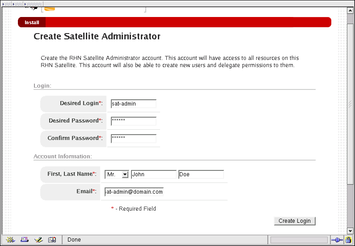The image size is (355, 246).
Task: Click the first name field containing John
Action: (x=154, y=174)
